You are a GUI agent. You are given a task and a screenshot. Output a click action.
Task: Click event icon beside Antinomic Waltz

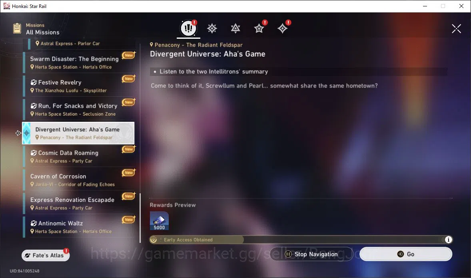click(x=34, y=223)
